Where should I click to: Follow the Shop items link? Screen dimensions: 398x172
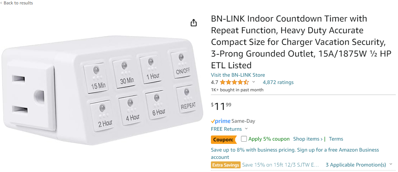coord(308,139)
